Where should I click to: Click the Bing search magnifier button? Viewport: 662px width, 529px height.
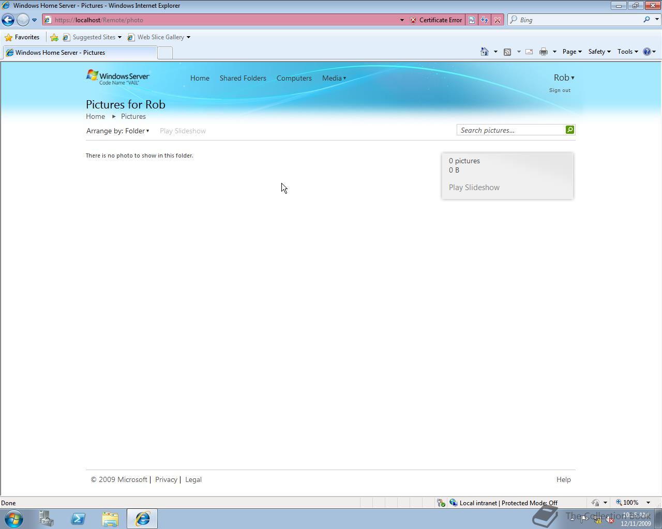click(x=646, y=20)
